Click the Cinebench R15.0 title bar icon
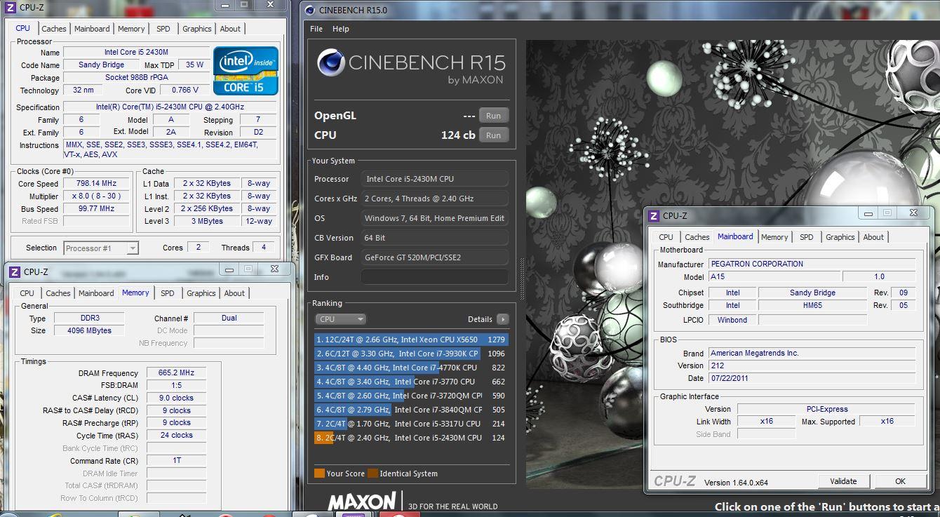This screenshot has height=517, width=940. click(x=310, y=10)
